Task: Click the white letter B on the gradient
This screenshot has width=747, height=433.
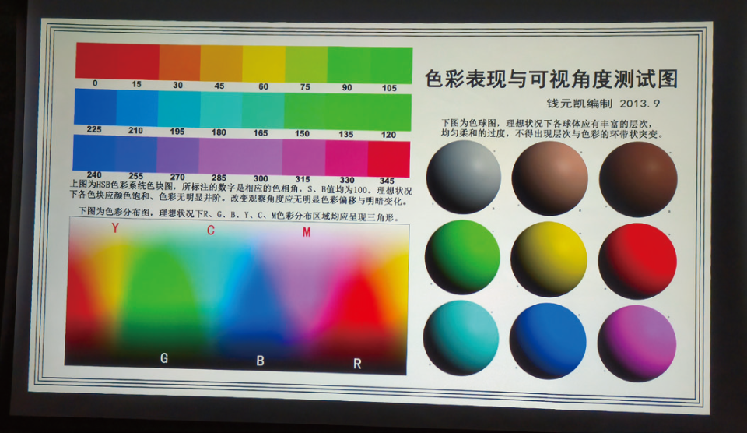Action: tap(260, 361)
